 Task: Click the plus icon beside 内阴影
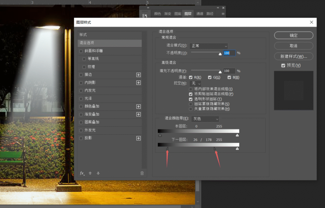pyautogui.click(x=138, y=83)
